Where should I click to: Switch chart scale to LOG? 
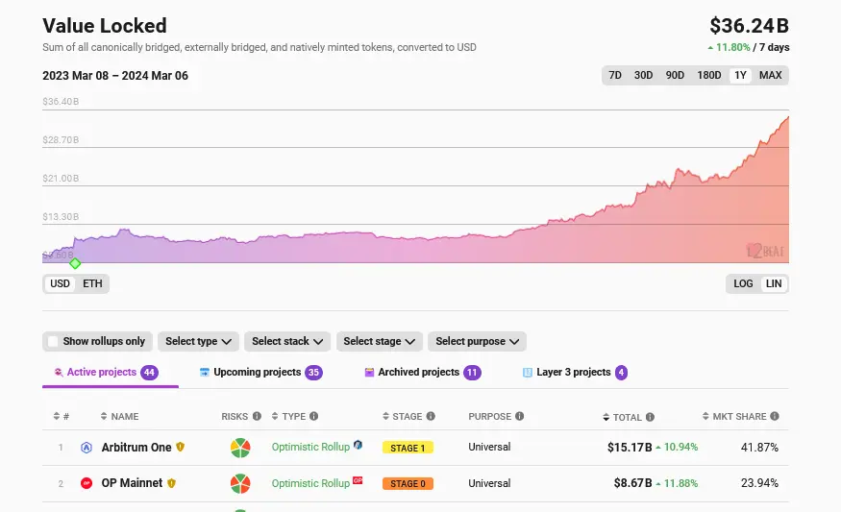[743, 283]
